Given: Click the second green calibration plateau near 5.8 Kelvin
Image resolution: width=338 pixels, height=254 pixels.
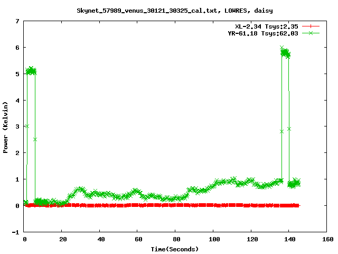Looking at the screenshot, I should click(x=285, y=53).
